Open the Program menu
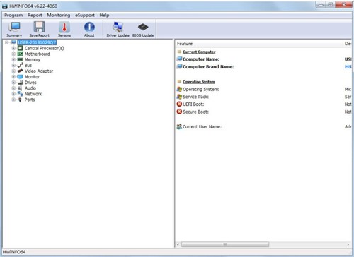This screenshot has height=257, width=354. [x=13, y=15]
